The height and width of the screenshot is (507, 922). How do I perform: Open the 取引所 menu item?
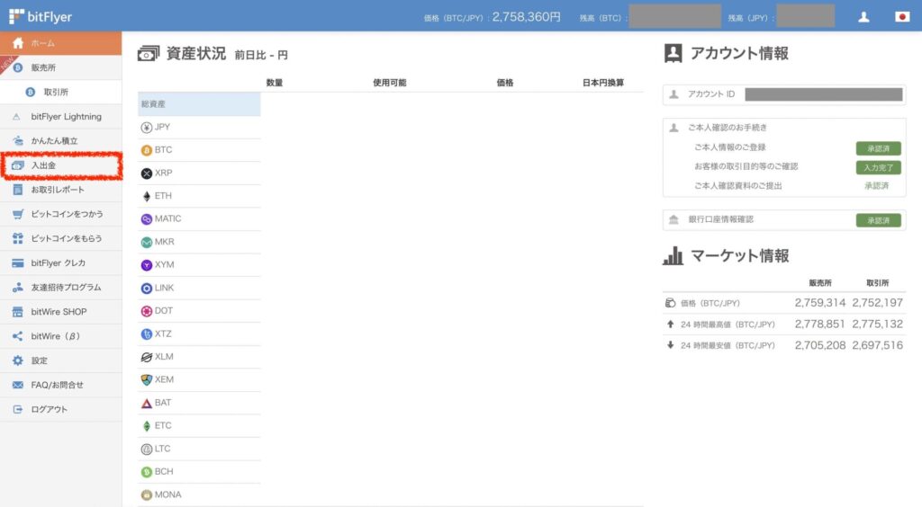(61, 92)
